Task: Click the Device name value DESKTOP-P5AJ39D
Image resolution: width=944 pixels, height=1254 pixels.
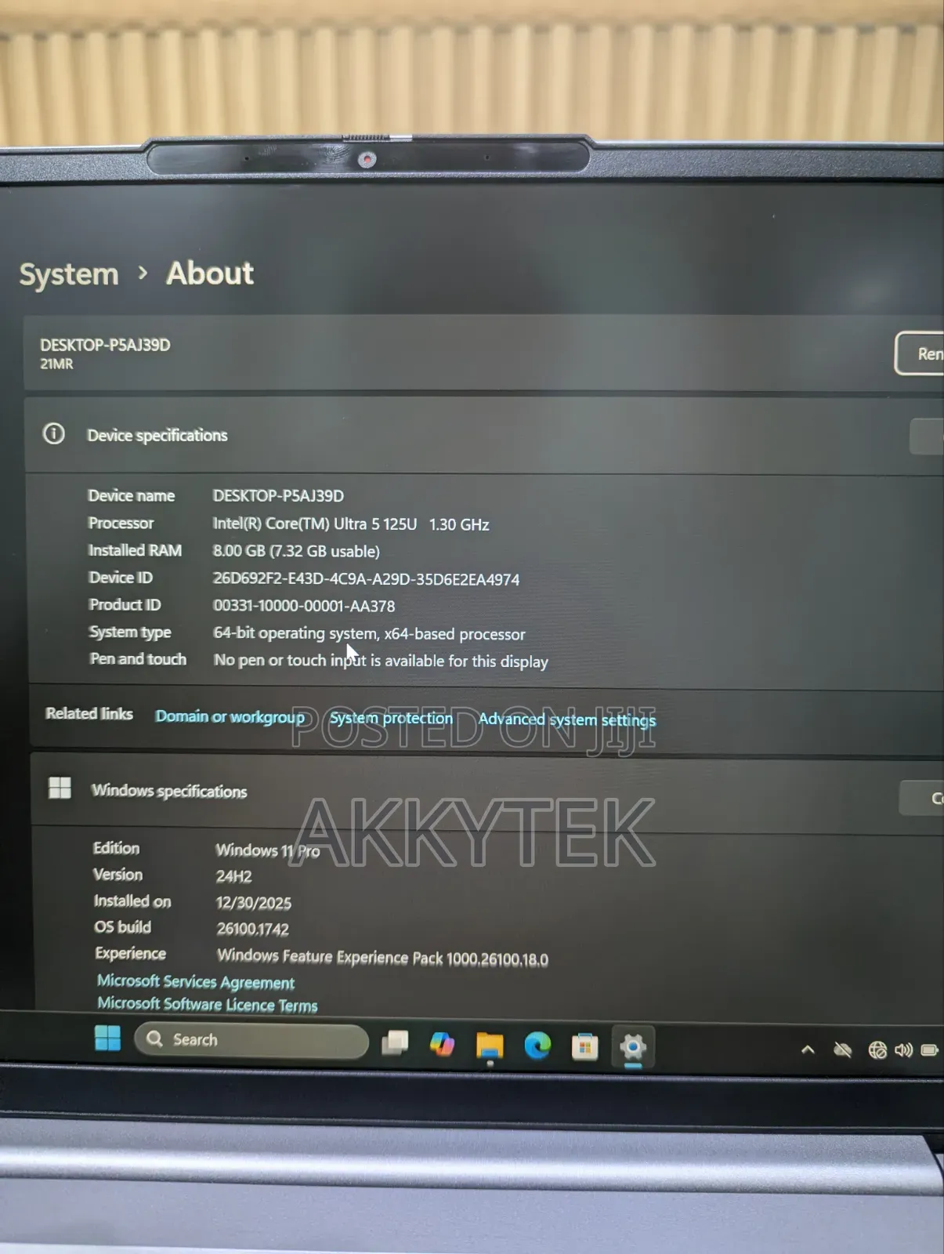Action: tap(278, 495)
